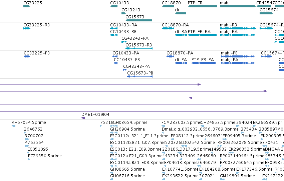Click the CG33225 gene label
This screenshot has height=181, width=284.
coord(33,3)
